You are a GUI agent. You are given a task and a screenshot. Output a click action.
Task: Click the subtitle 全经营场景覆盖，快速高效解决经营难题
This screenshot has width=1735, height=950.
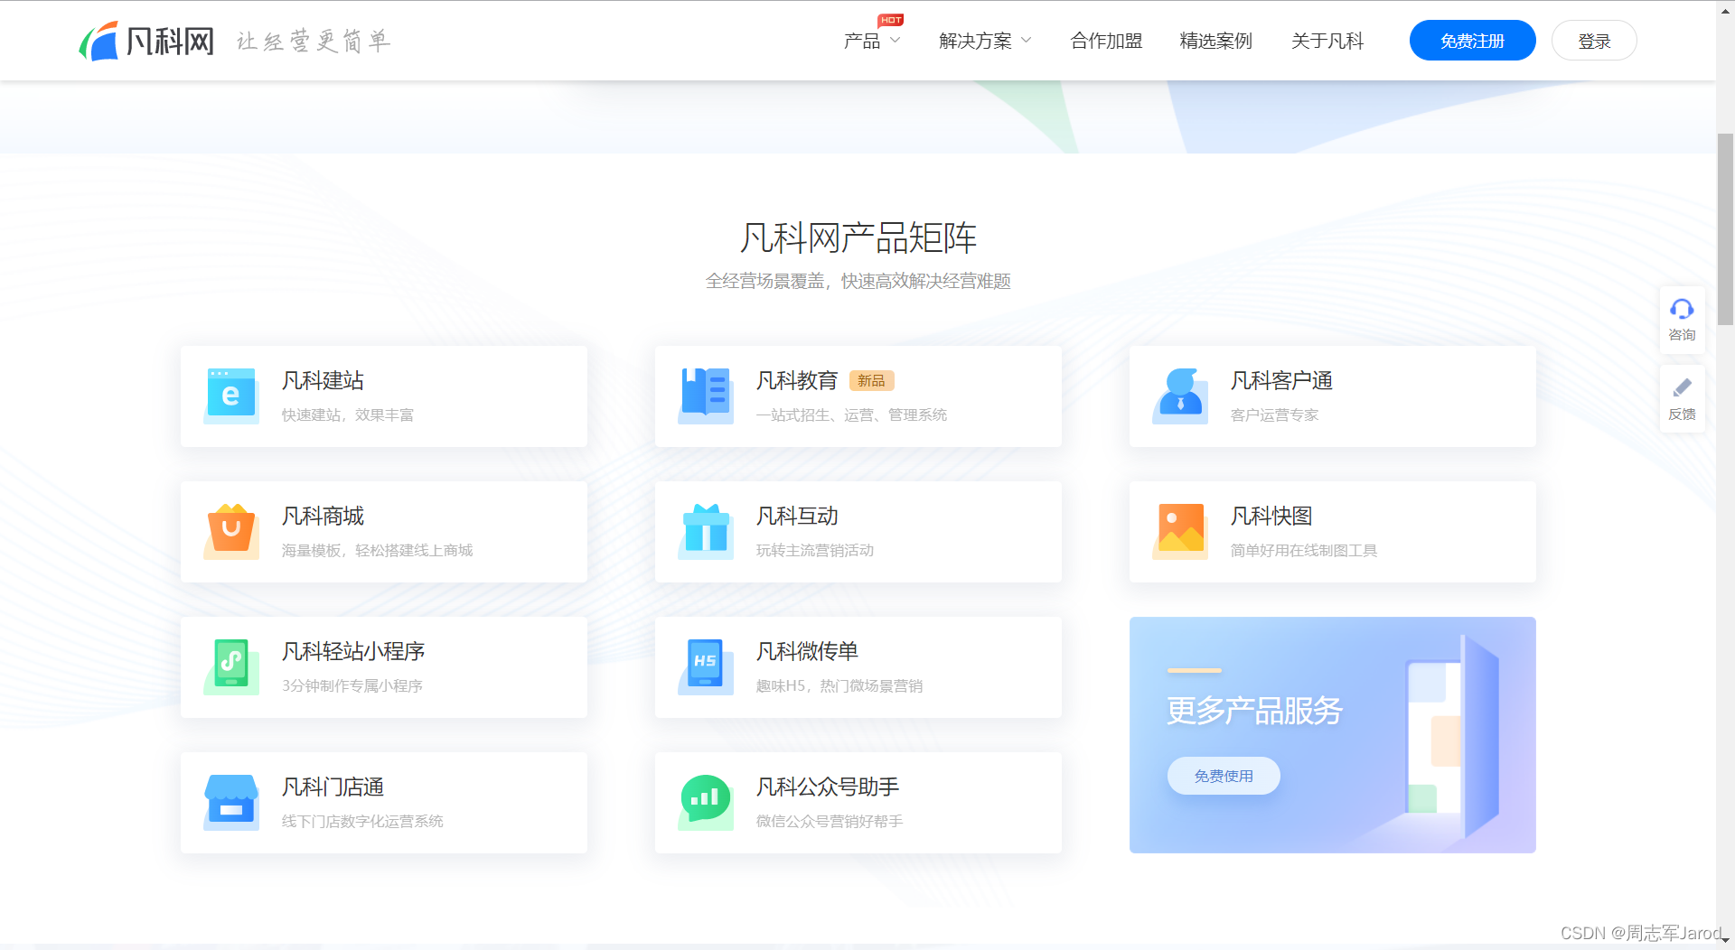(858, 282)
